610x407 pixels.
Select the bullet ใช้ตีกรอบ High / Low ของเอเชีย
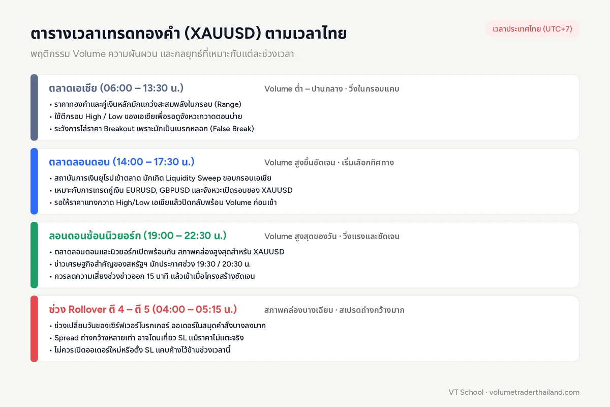147,117
